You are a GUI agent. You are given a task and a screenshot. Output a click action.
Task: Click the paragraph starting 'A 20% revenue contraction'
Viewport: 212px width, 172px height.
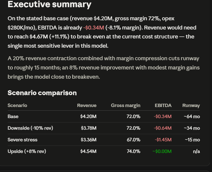tap(103, 68)
